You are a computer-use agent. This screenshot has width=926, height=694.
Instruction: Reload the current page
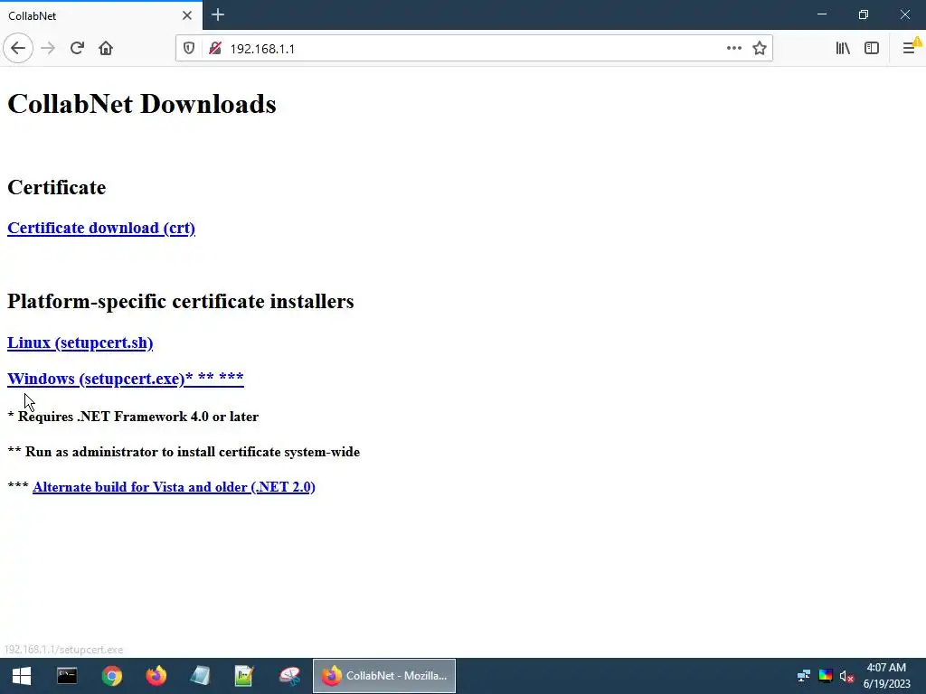tap(77, 49)
